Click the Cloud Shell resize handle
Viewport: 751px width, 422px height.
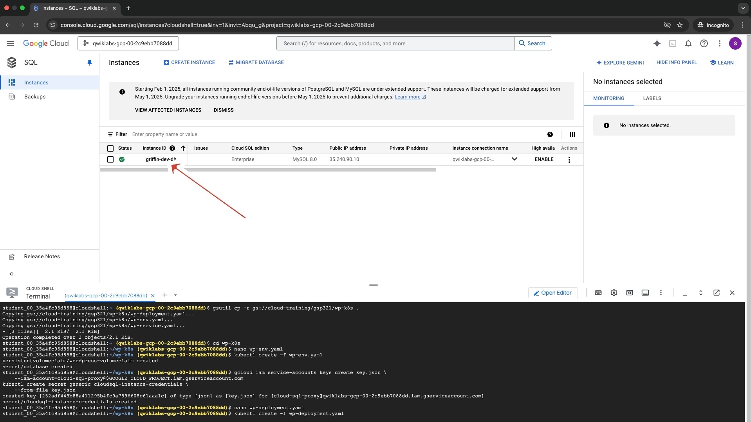tap(373, 285)
